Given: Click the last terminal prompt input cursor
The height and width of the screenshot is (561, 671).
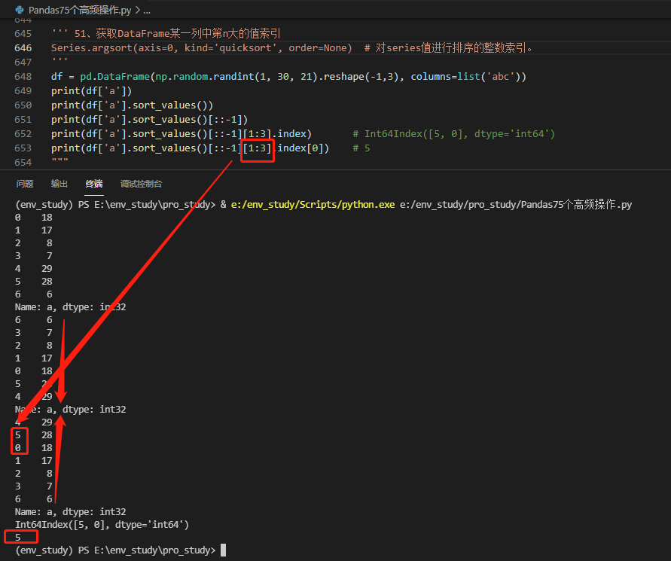Looking at the screenshot, I should (223, 550).
